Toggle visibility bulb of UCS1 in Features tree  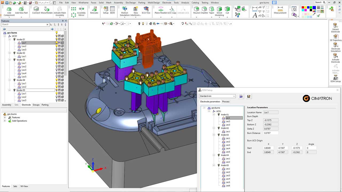click(57, 36)
